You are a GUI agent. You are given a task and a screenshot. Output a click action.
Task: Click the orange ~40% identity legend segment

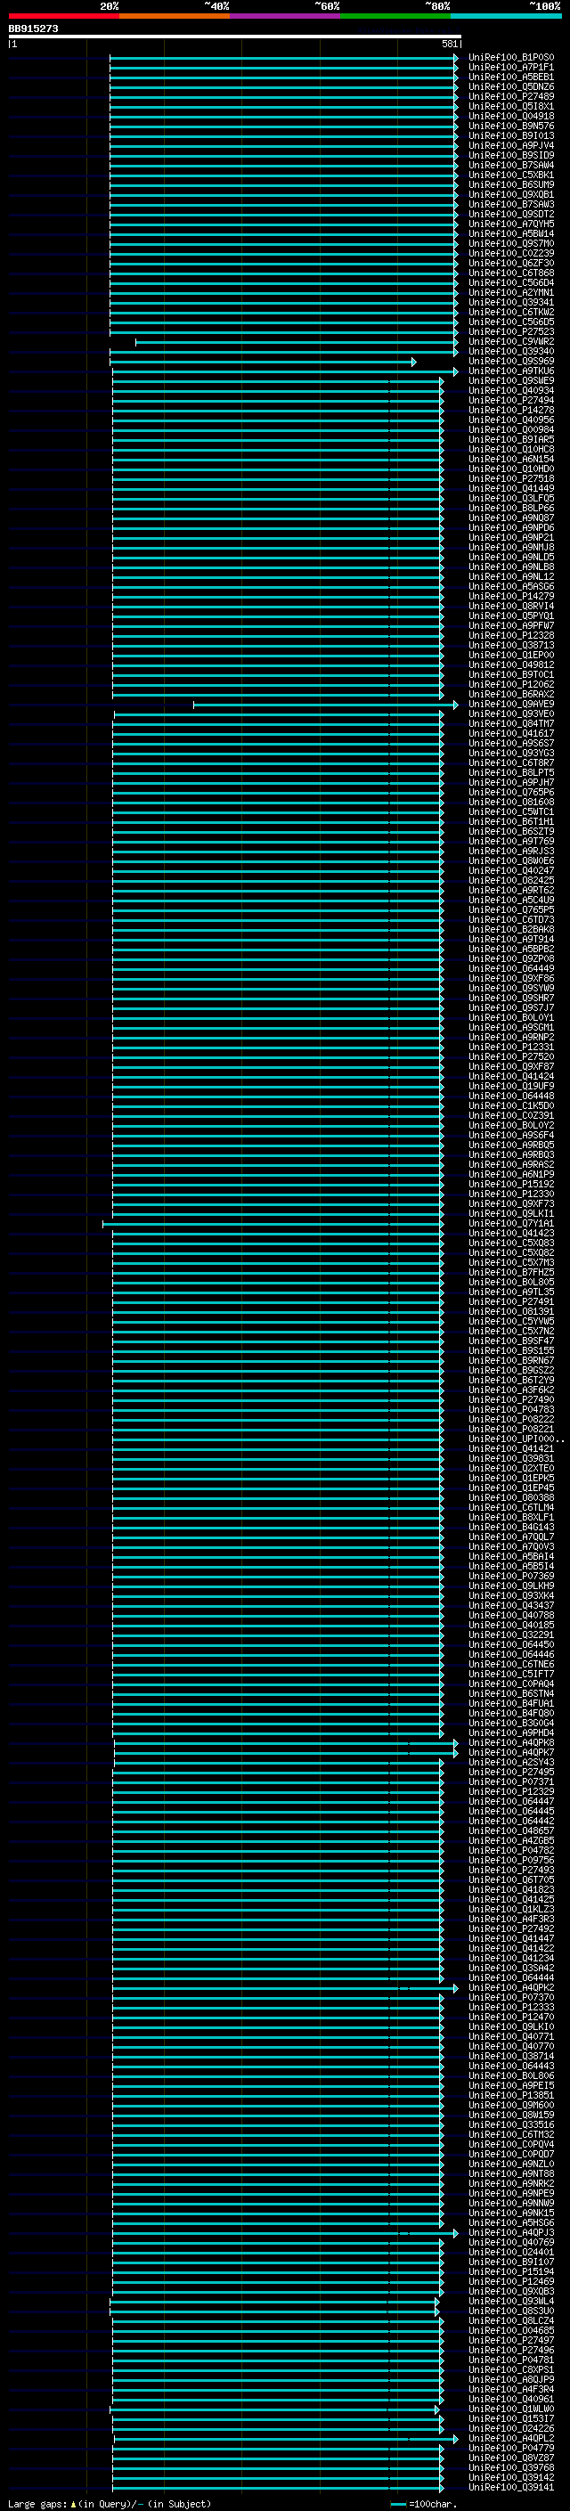point(175,16)
